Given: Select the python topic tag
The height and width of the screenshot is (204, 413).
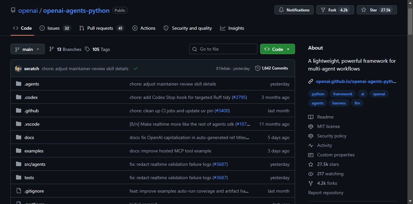Looking at the screenshot, I should (318, 94).
